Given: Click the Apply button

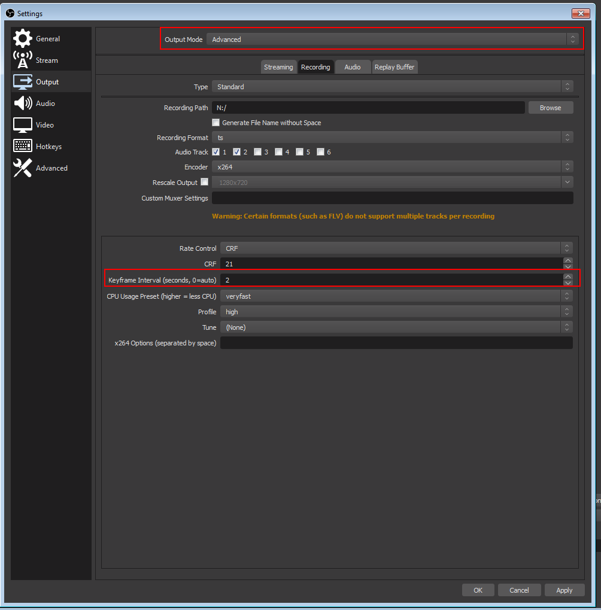Looking at the screenshot, I should 564,590.
